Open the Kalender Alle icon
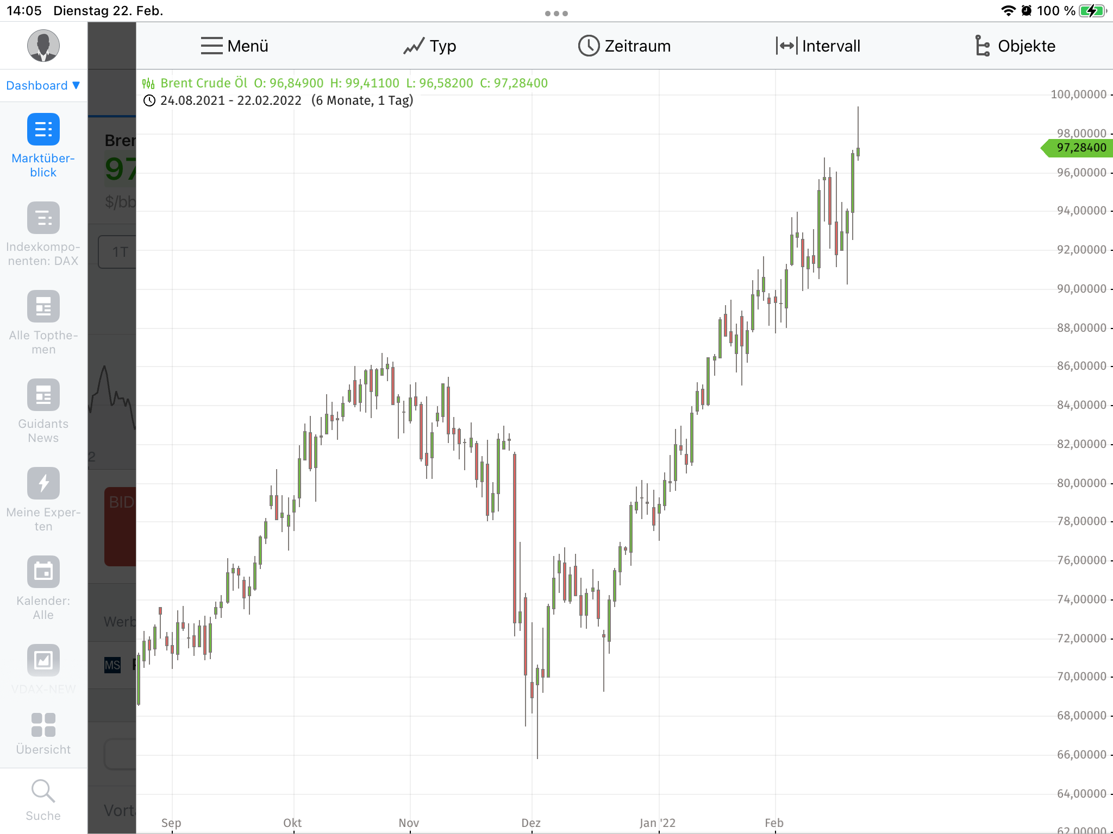Viewport: 1113px width, 834px height. (43, 572)
